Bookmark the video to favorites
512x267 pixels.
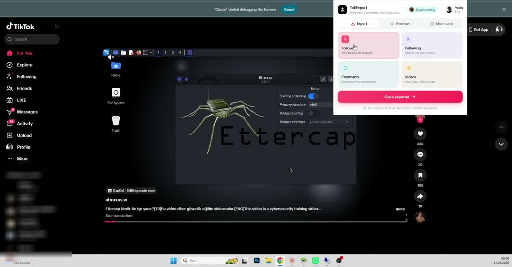click(x=420, y=175)
